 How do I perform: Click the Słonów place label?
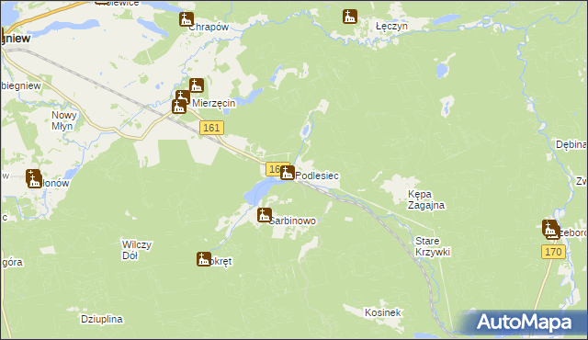tap(55, 183)
